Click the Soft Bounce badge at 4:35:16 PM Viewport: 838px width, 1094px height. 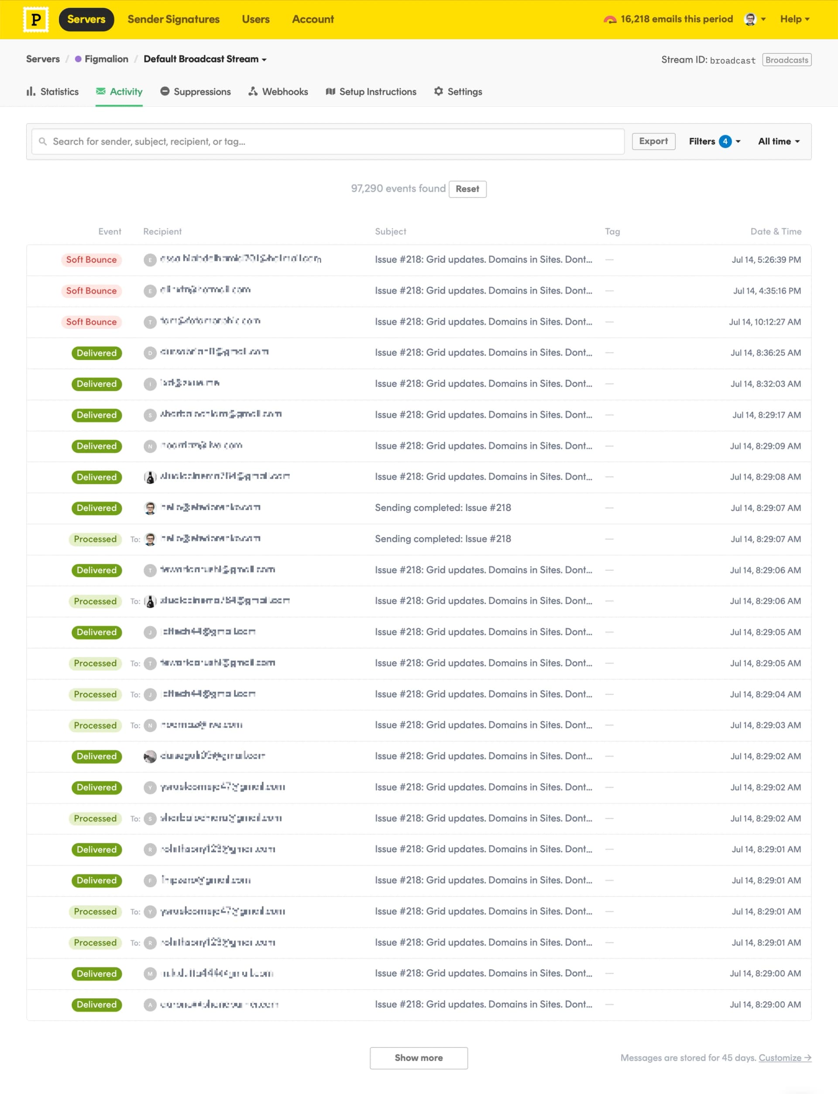click(91, 290)
